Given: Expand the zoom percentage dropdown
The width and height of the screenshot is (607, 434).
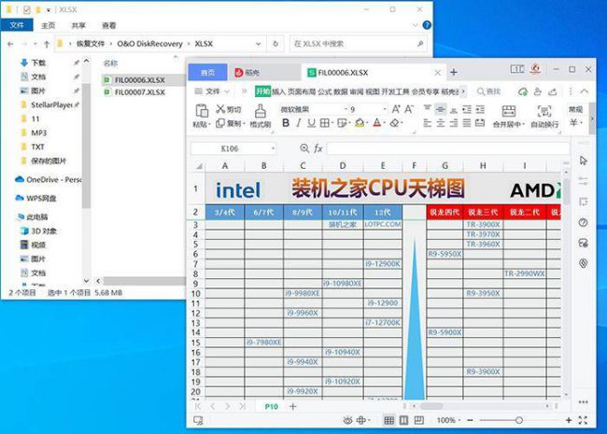Looking at the screenshot, I should [459, 420].
